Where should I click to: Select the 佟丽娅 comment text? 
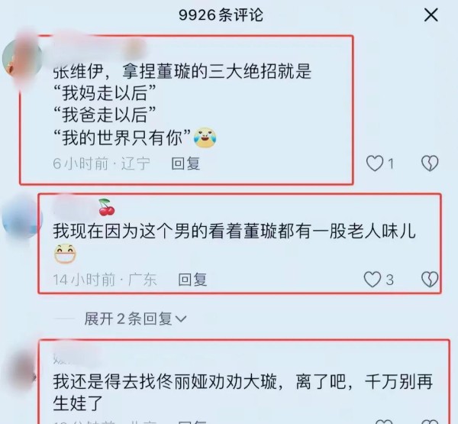243,393
